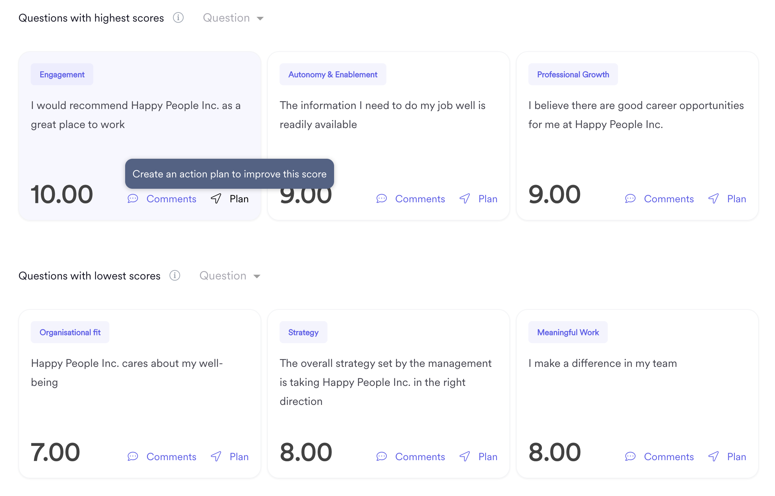Open Plan link on Organisational fit card
Screen dimensions: 775x496
(x=239, y=456)
